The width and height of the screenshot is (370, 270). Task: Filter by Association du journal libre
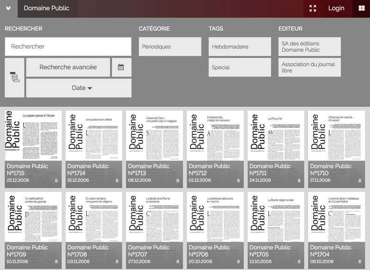(x=309, y=67)
